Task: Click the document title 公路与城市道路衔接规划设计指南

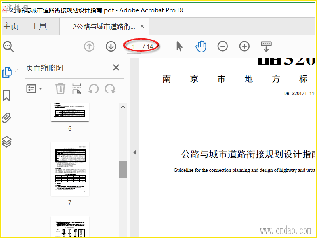Action: coord(249,154)
